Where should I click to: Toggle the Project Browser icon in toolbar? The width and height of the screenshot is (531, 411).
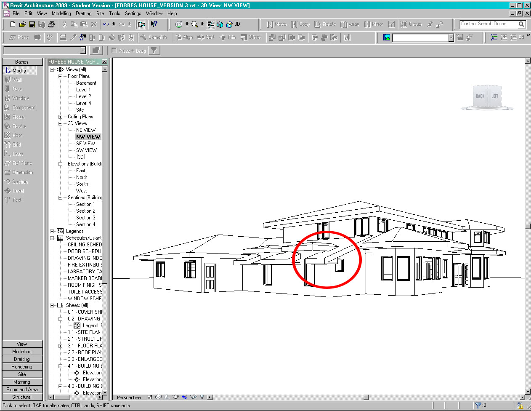click(x=141, y=24)
